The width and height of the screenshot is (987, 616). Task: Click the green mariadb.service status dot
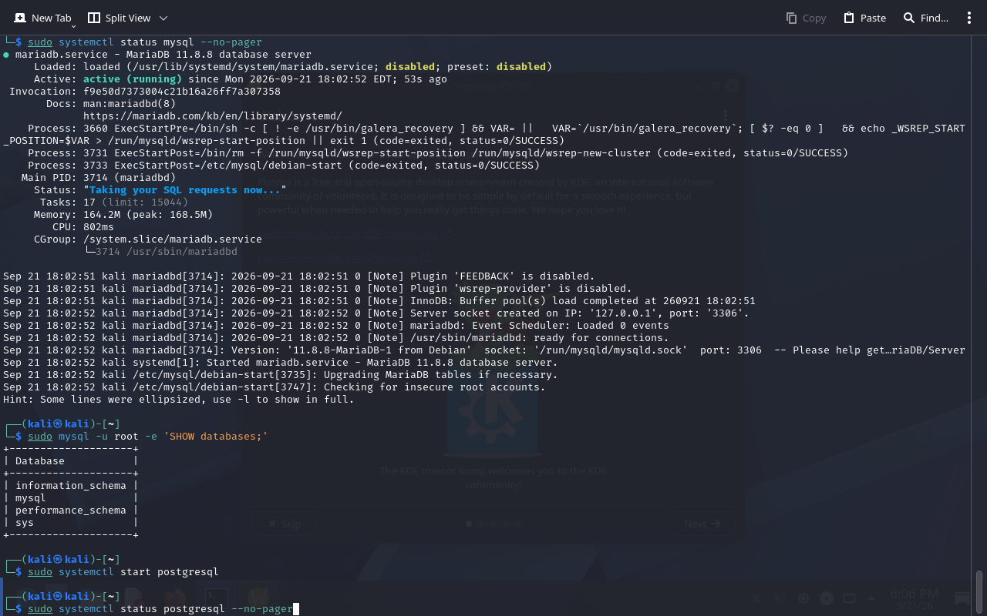[6, 55]
